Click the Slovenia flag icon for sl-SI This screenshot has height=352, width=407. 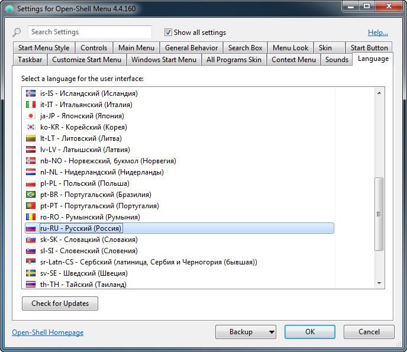[x=31, y=251]
